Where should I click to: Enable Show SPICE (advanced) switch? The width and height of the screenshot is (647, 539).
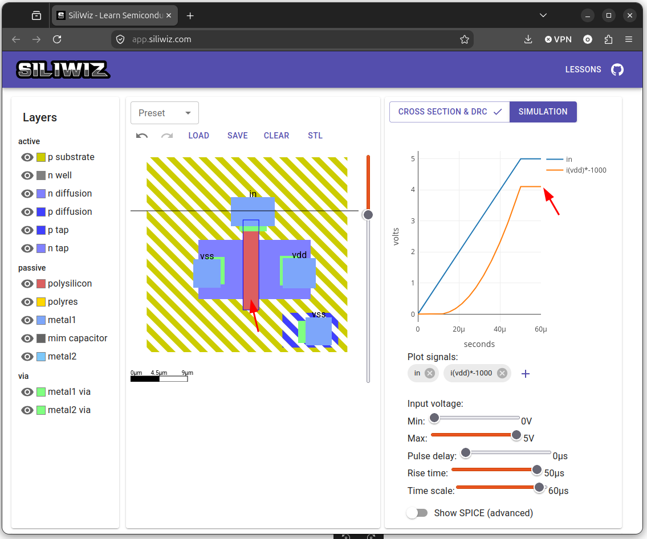click(x=417, y=513)
